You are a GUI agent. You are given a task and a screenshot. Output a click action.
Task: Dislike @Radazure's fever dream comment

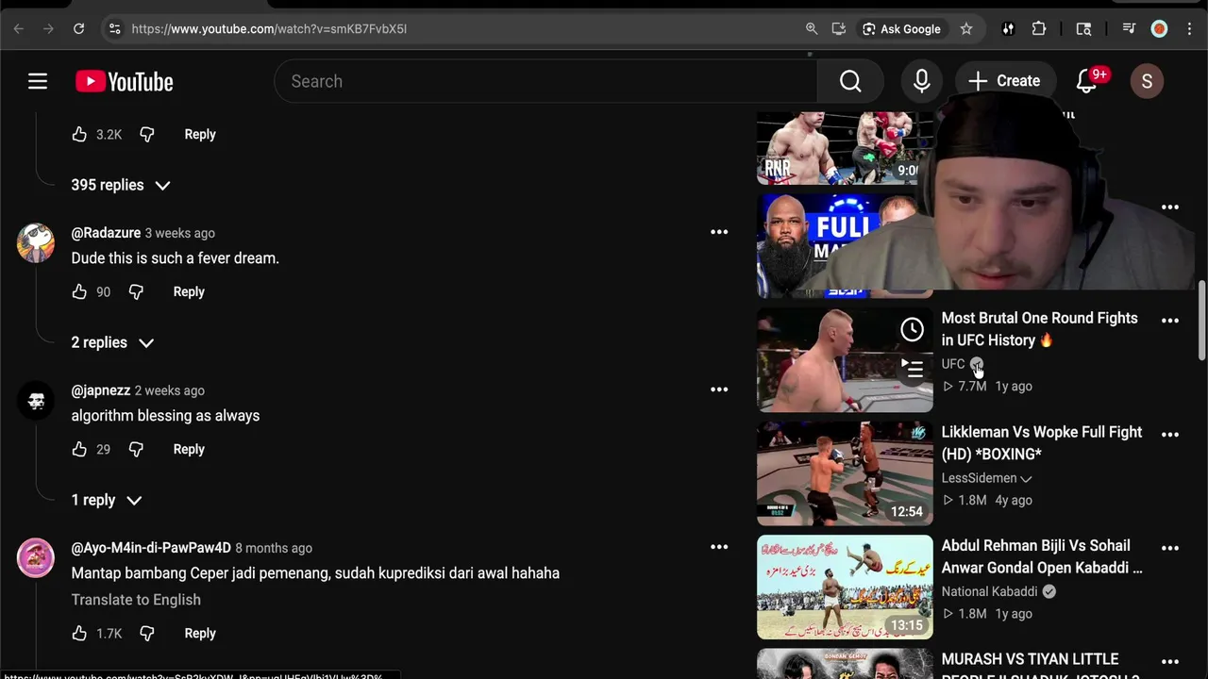pyautogui.click(x=136, y=291)
